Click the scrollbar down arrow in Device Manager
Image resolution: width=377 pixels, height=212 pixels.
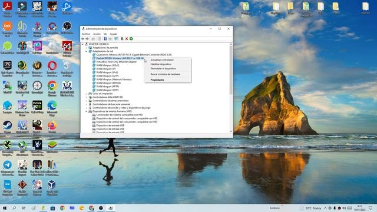[x=231, y=131]
